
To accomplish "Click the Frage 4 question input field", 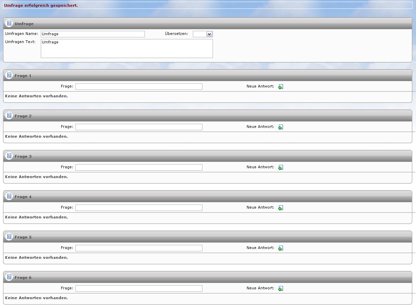I will point(139,208).
